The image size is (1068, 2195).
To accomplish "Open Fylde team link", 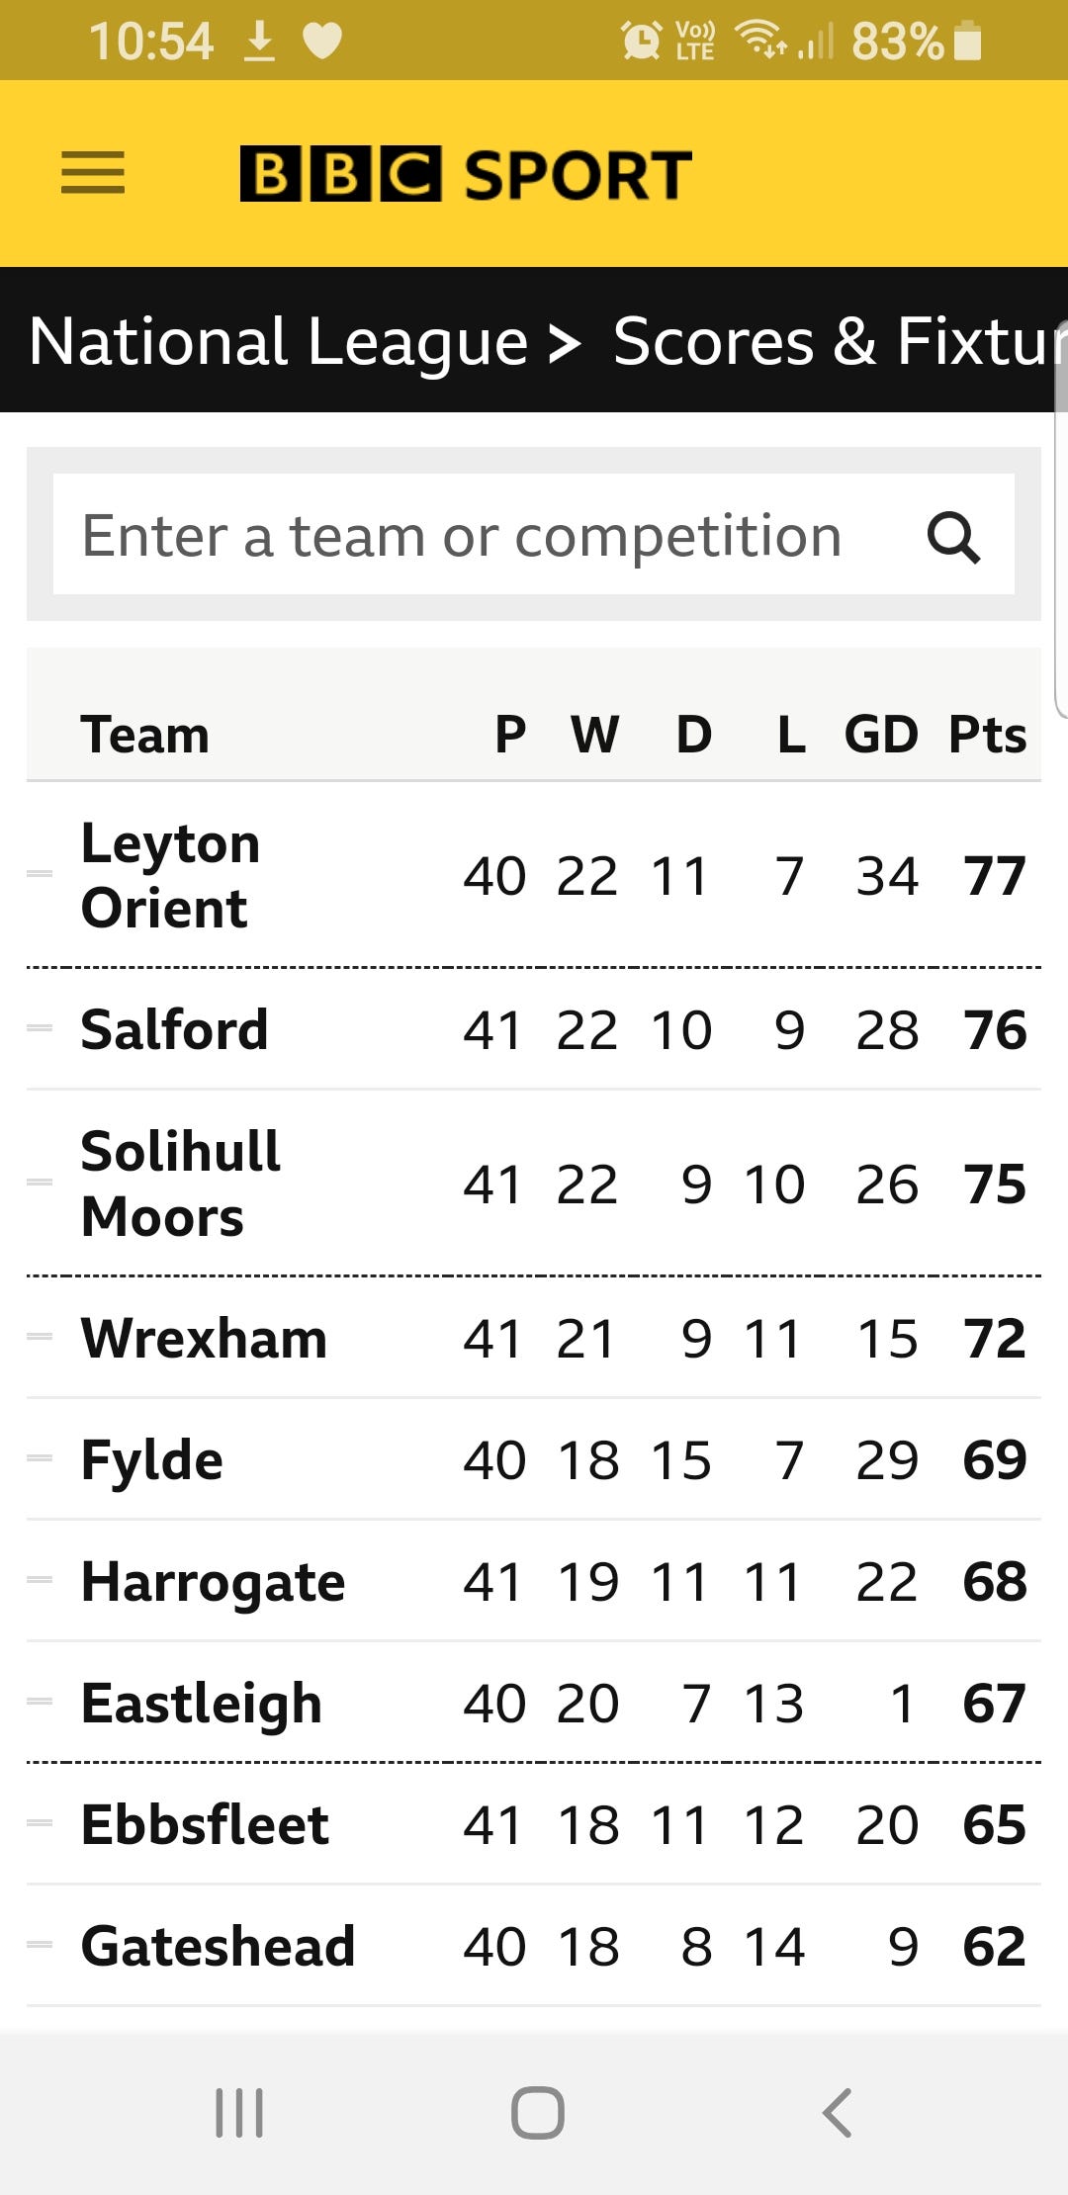I will 151,1460.
